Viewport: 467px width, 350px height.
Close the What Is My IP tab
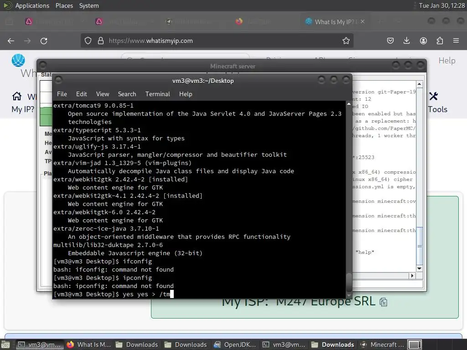click(363, 22)
